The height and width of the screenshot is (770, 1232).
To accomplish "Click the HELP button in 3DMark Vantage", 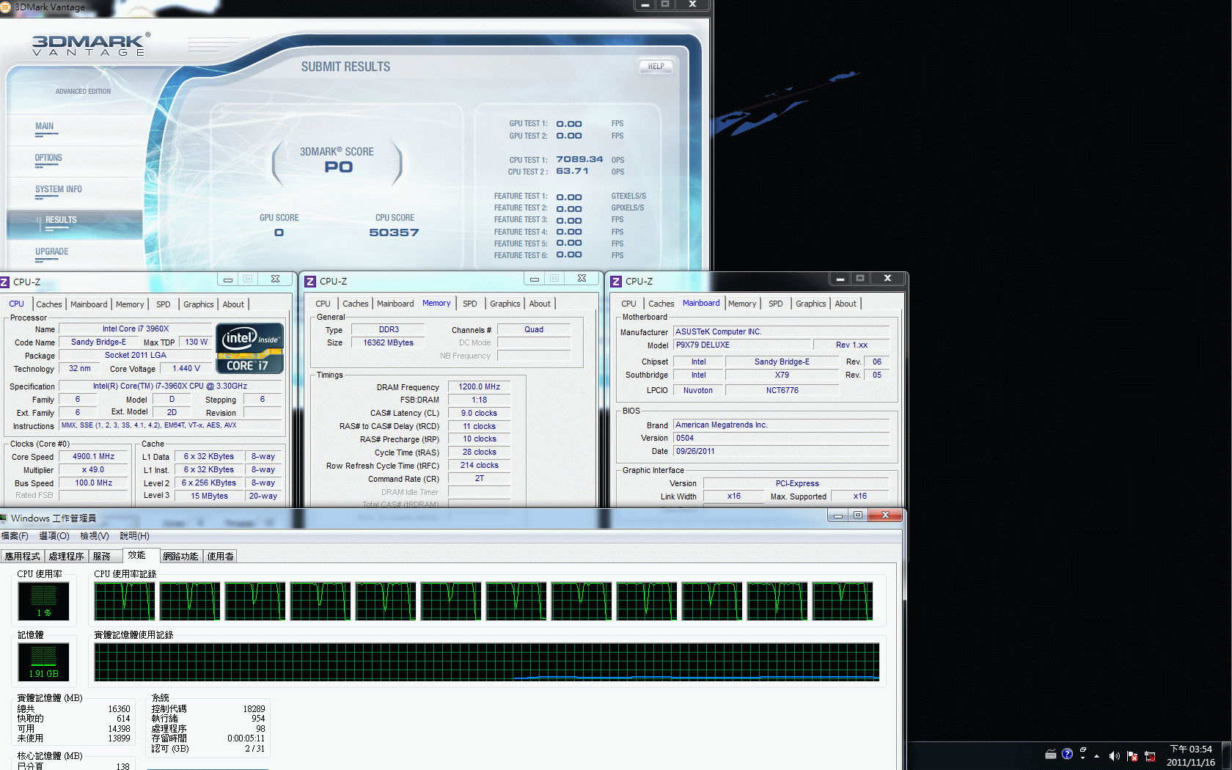I will tap(656, 67).
